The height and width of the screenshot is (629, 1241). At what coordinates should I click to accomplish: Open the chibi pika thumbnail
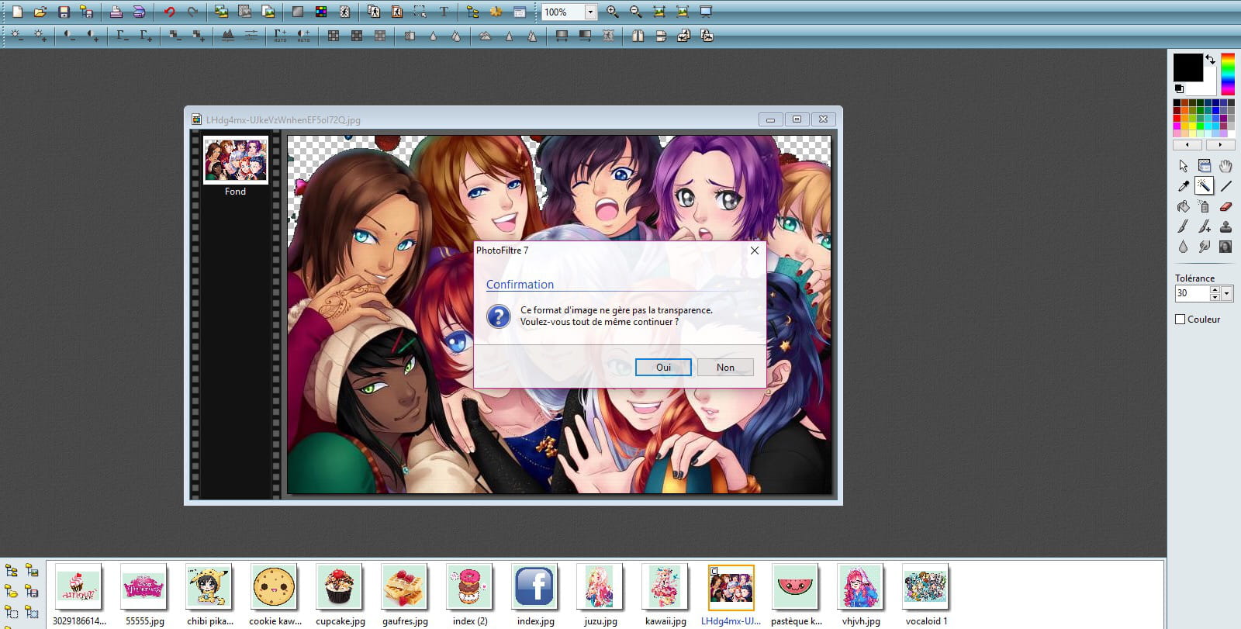pyautogui.click(x=209, y=587)
